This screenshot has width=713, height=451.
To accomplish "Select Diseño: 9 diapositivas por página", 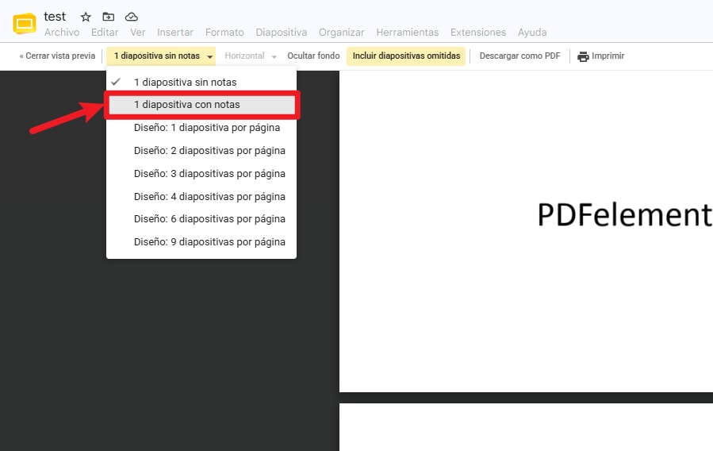I will pos(201,242).
